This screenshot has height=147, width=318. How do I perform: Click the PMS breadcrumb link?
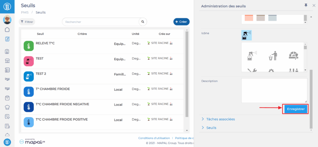pyautogui.click(x=25, y=12)
